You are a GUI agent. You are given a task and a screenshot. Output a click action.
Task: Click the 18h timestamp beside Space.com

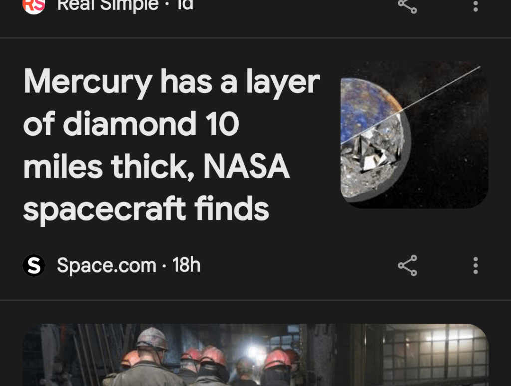click(x=186, y=265)
